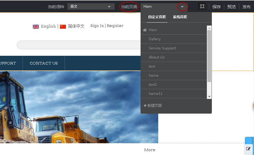Click the current page field showing Hom
Image resolution: width=254 pixels, height=155 pixels.
pos(159,6)
